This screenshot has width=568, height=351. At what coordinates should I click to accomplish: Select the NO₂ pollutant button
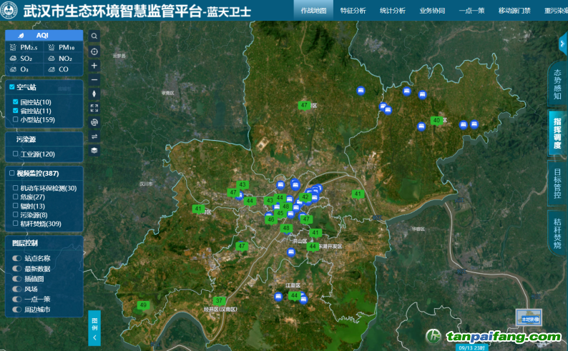point(63,58)
